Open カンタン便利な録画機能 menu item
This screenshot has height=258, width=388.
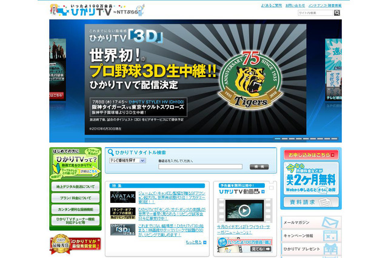[75, 210]
